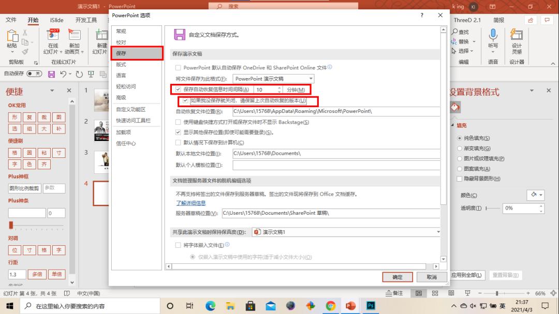This screenshot has width=559, height=314.
Task: Switch to the 开发工具 ribbon tab
Action: pos(85,20)
